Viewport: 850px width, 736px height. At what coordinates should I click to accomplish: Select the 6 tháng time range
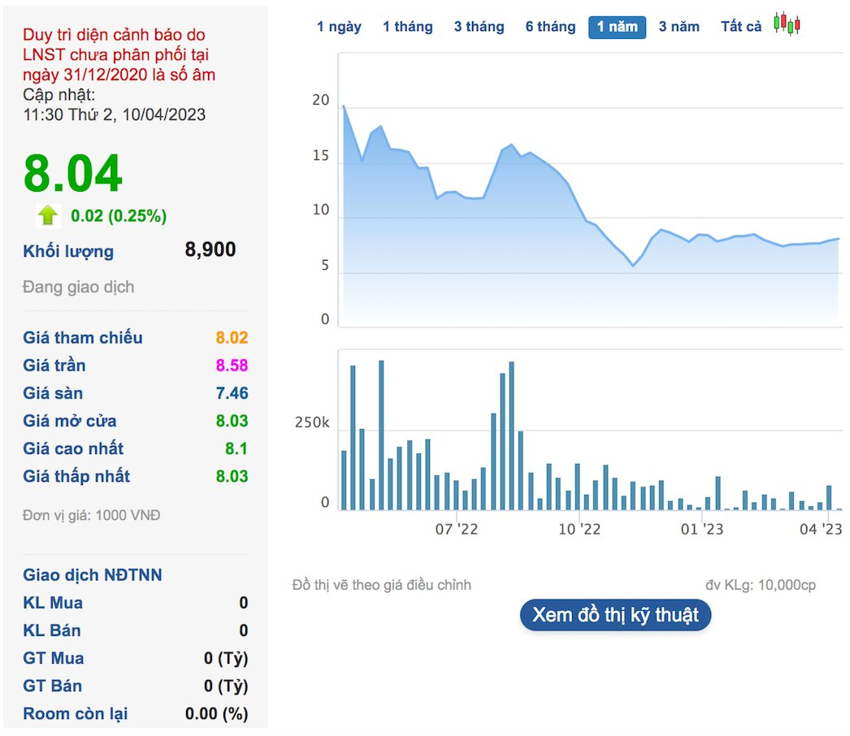pos(550,27)
